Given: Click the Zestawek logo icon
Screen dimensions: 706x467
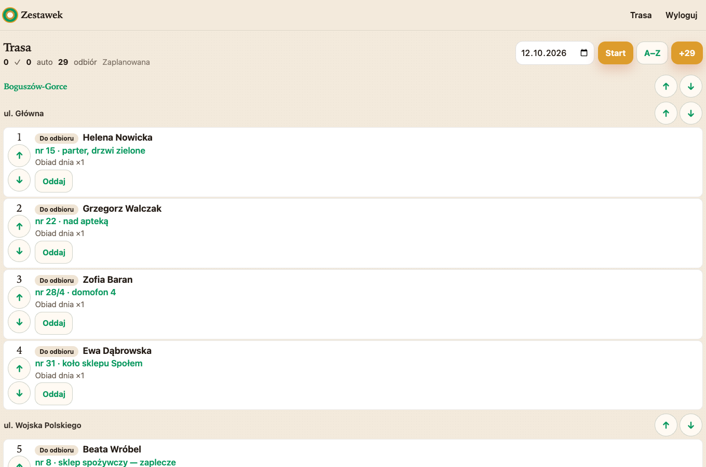Looking at the screenshot, I should [x=10, y=15].
